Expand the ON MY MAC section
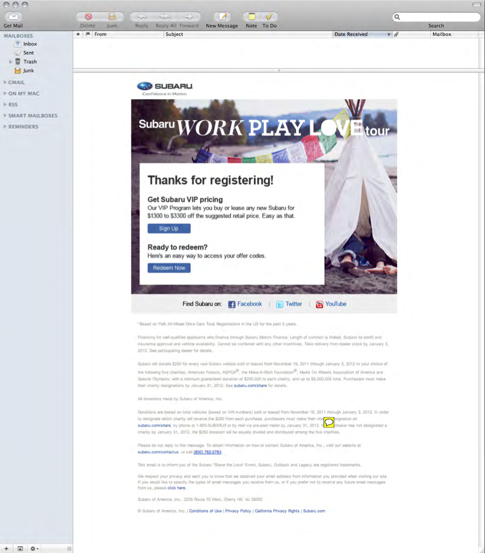Screen dimensions: 485x553 pos(5,93)
